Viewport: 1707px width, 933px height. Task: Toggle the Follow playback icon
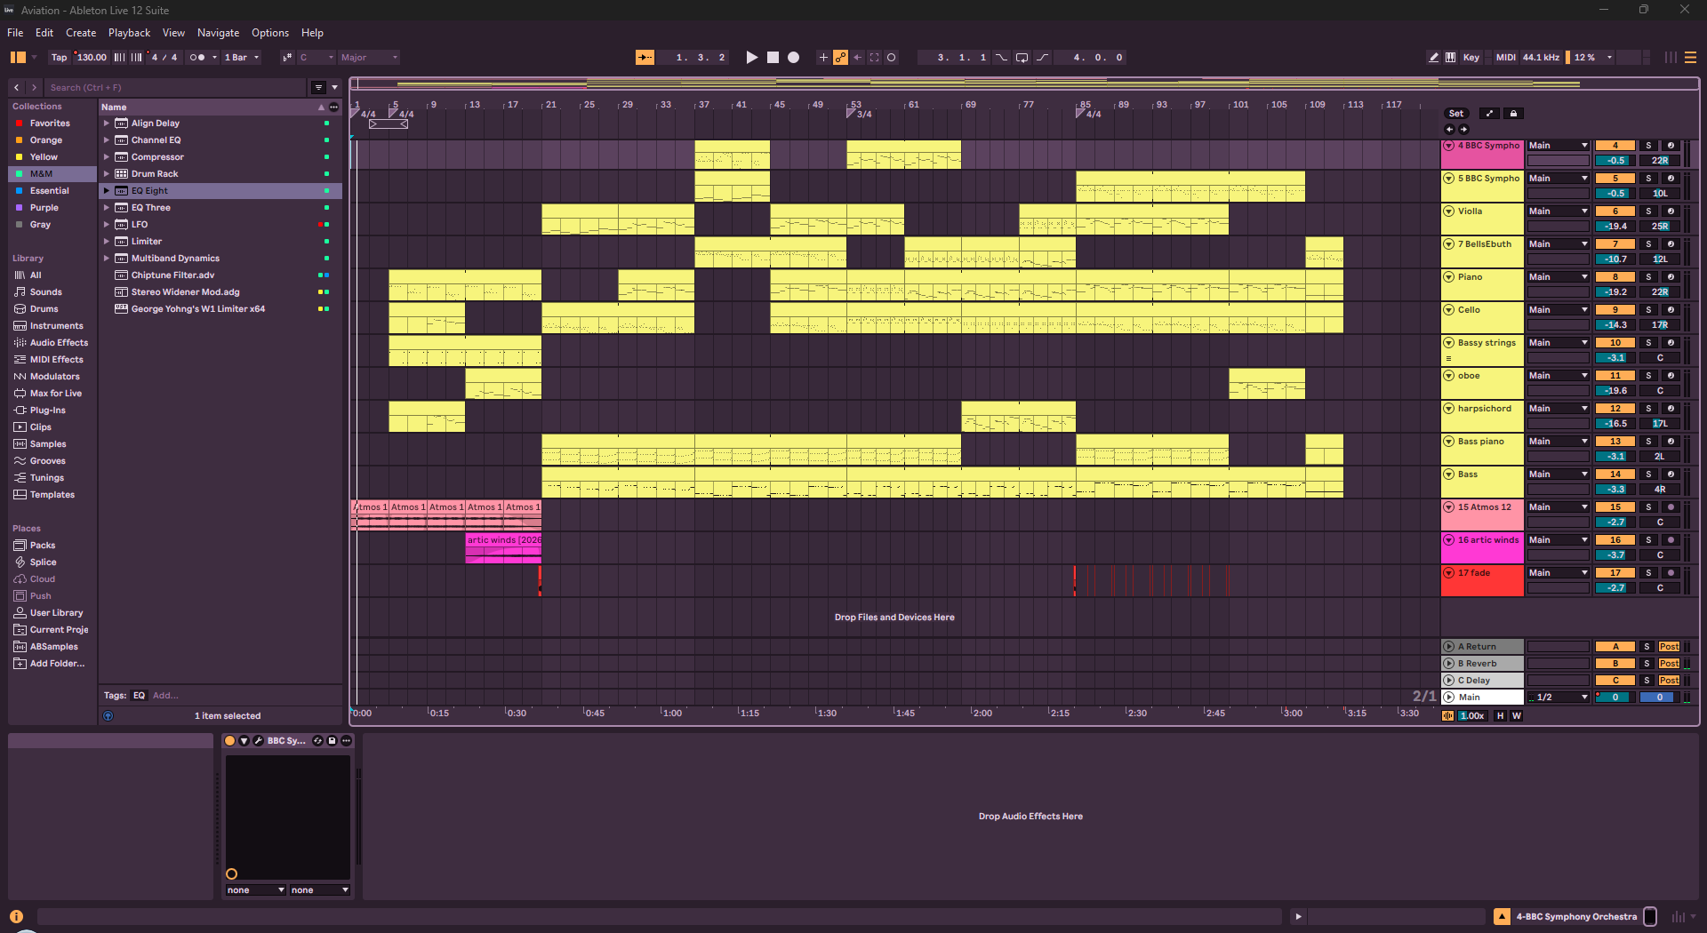tap(645, 58)
